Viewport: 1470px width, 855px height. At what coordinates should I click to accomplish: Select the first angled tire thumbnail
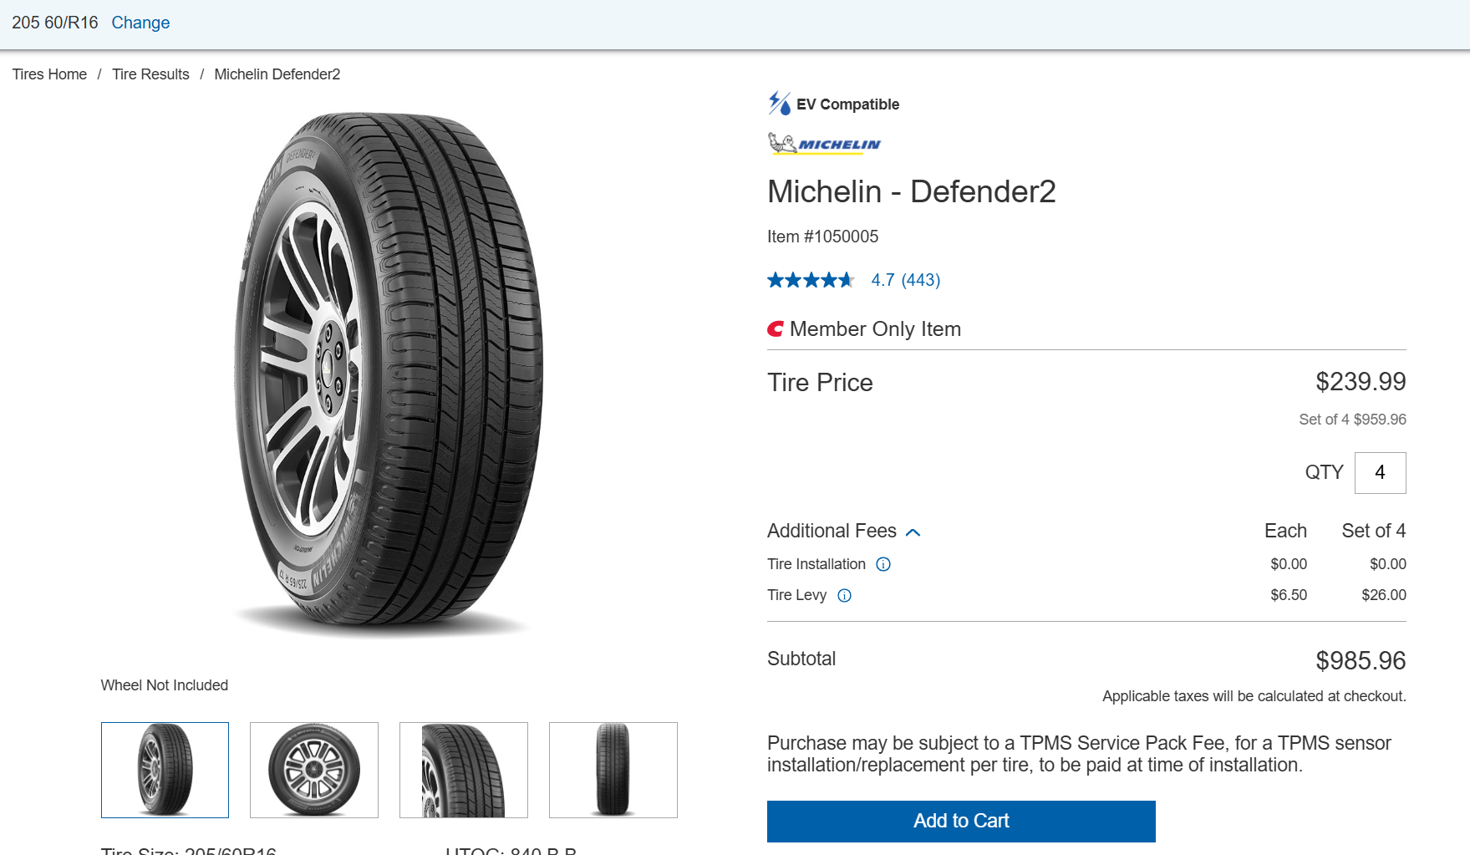[165, 770]
